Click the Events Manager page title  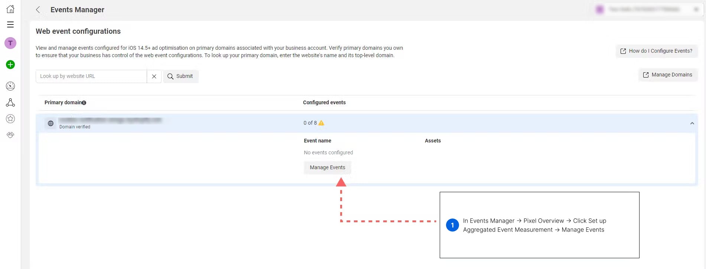[x=77, y=10]
